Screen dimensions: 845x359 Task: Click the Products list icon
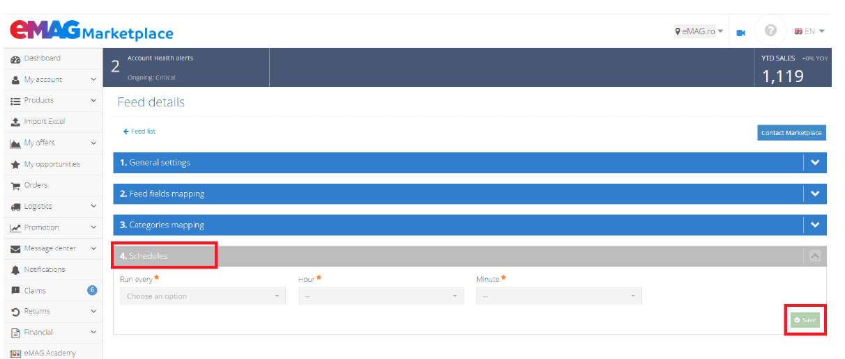[x=15, y=101]
